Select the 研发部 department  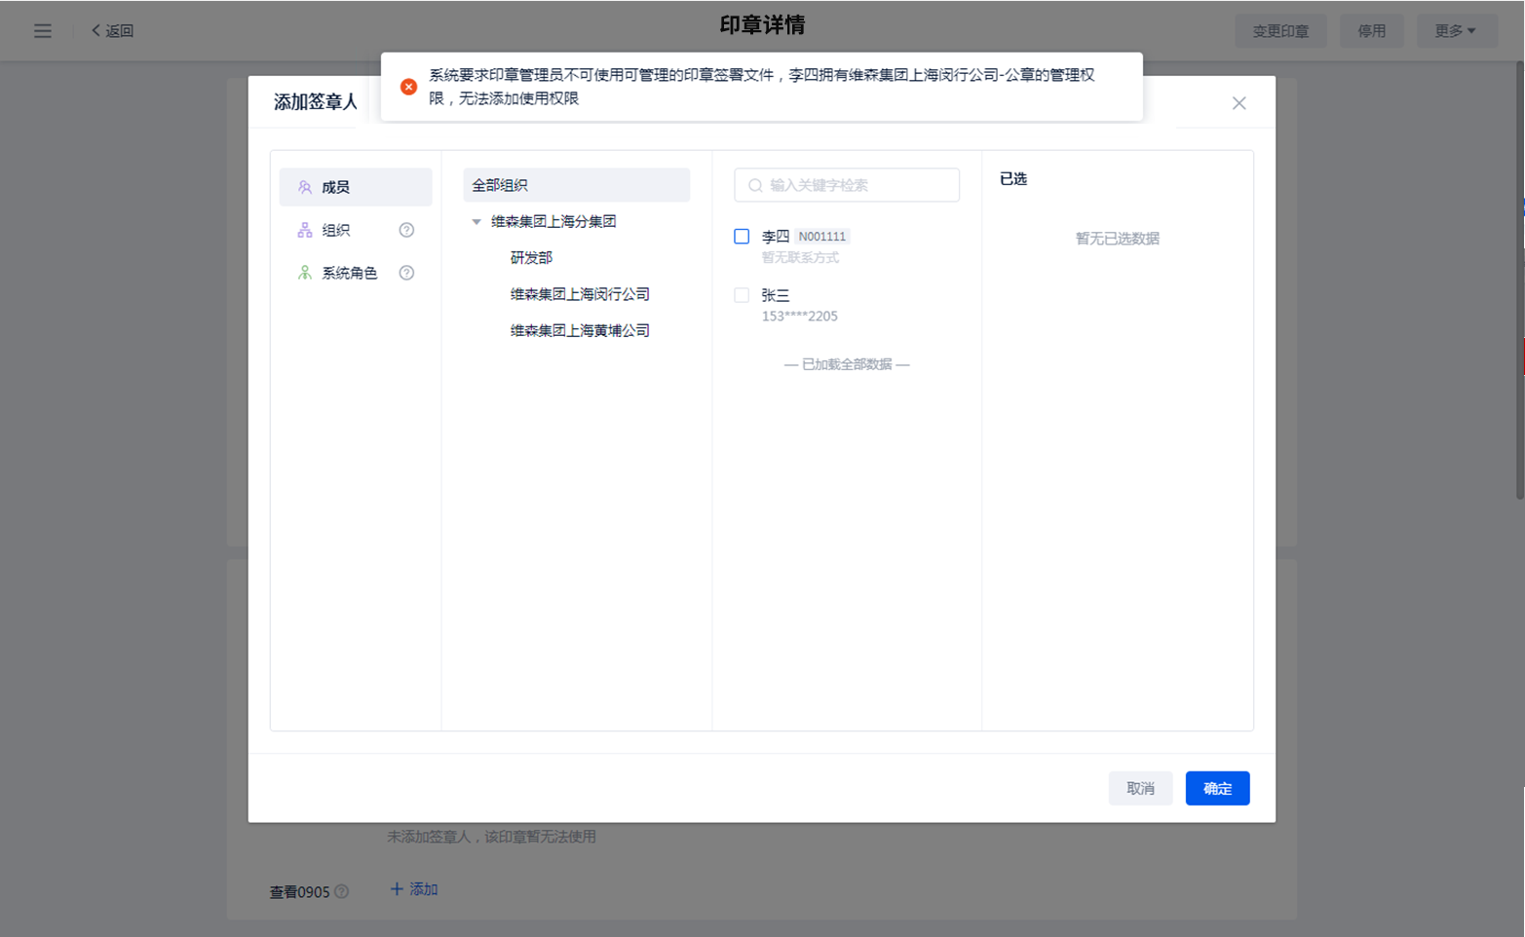pyautogui.click(x=531, y=258)
